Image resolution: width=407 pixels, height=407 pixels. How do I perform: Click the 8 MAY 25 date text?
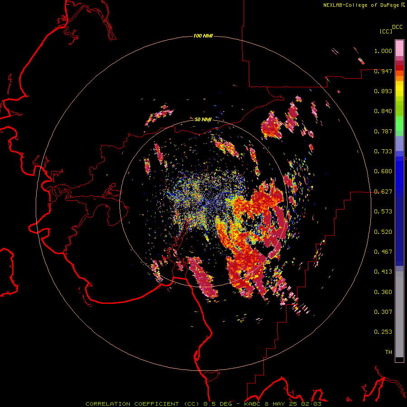pyautogui.click(x=281, y=404)
